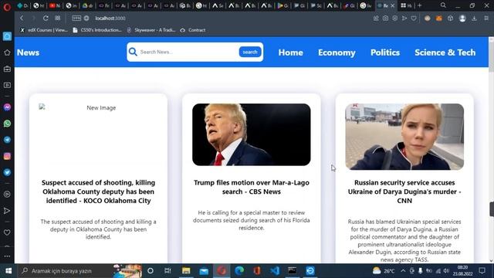Open the browser downloads icon

[474, 19]
